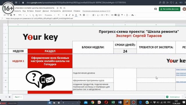Screen dimensions: 186x105
Task: Open the cell borders tool
Action: click(84, 15)
